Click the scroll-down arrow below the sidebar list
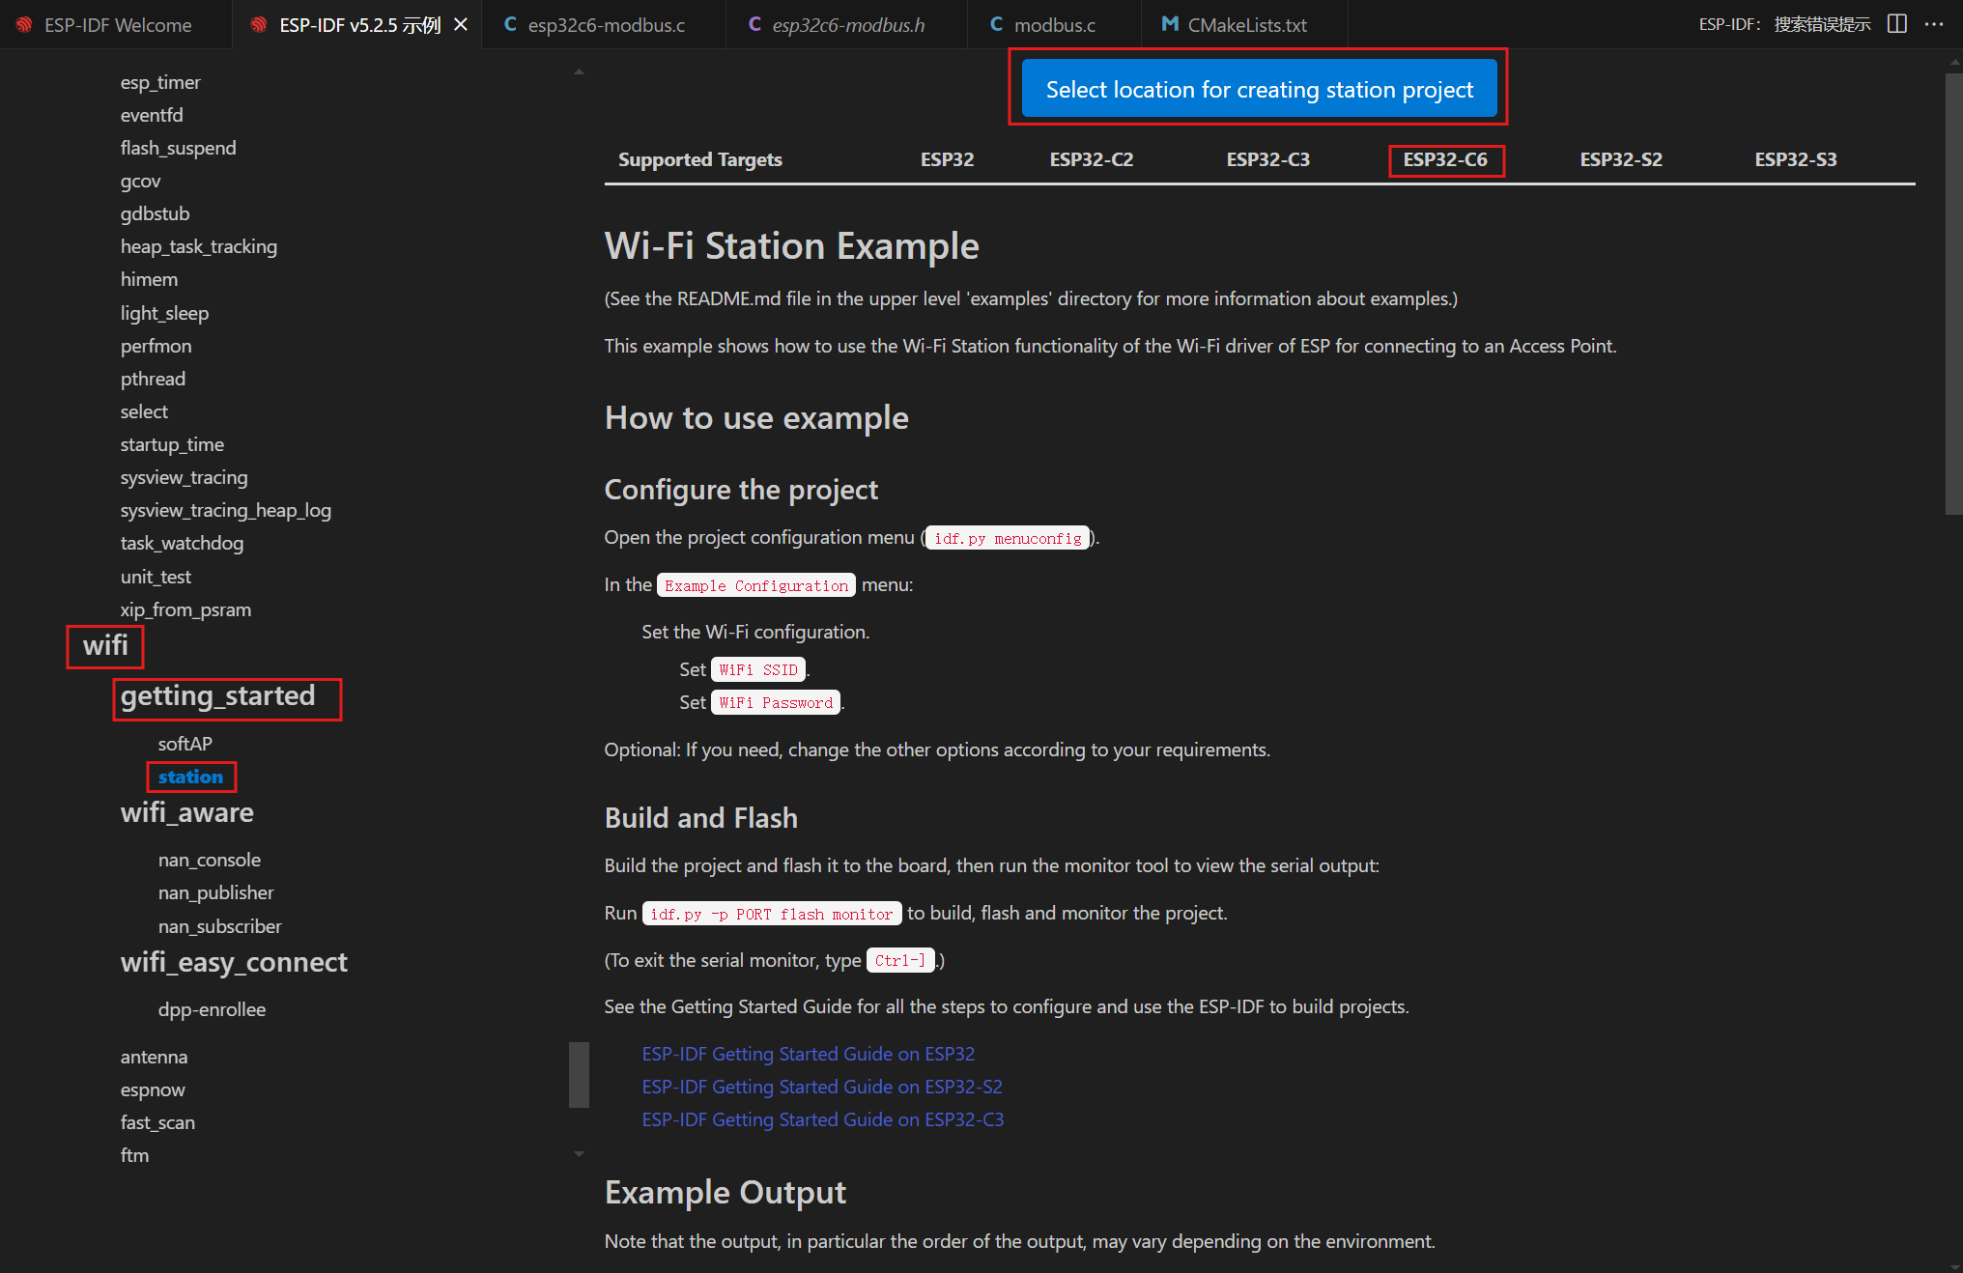 pos(579,1154)
